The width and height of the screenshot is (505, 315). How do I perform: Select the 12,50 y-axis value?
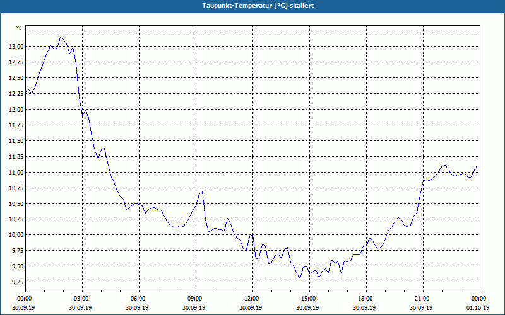[x=16, y=77]
